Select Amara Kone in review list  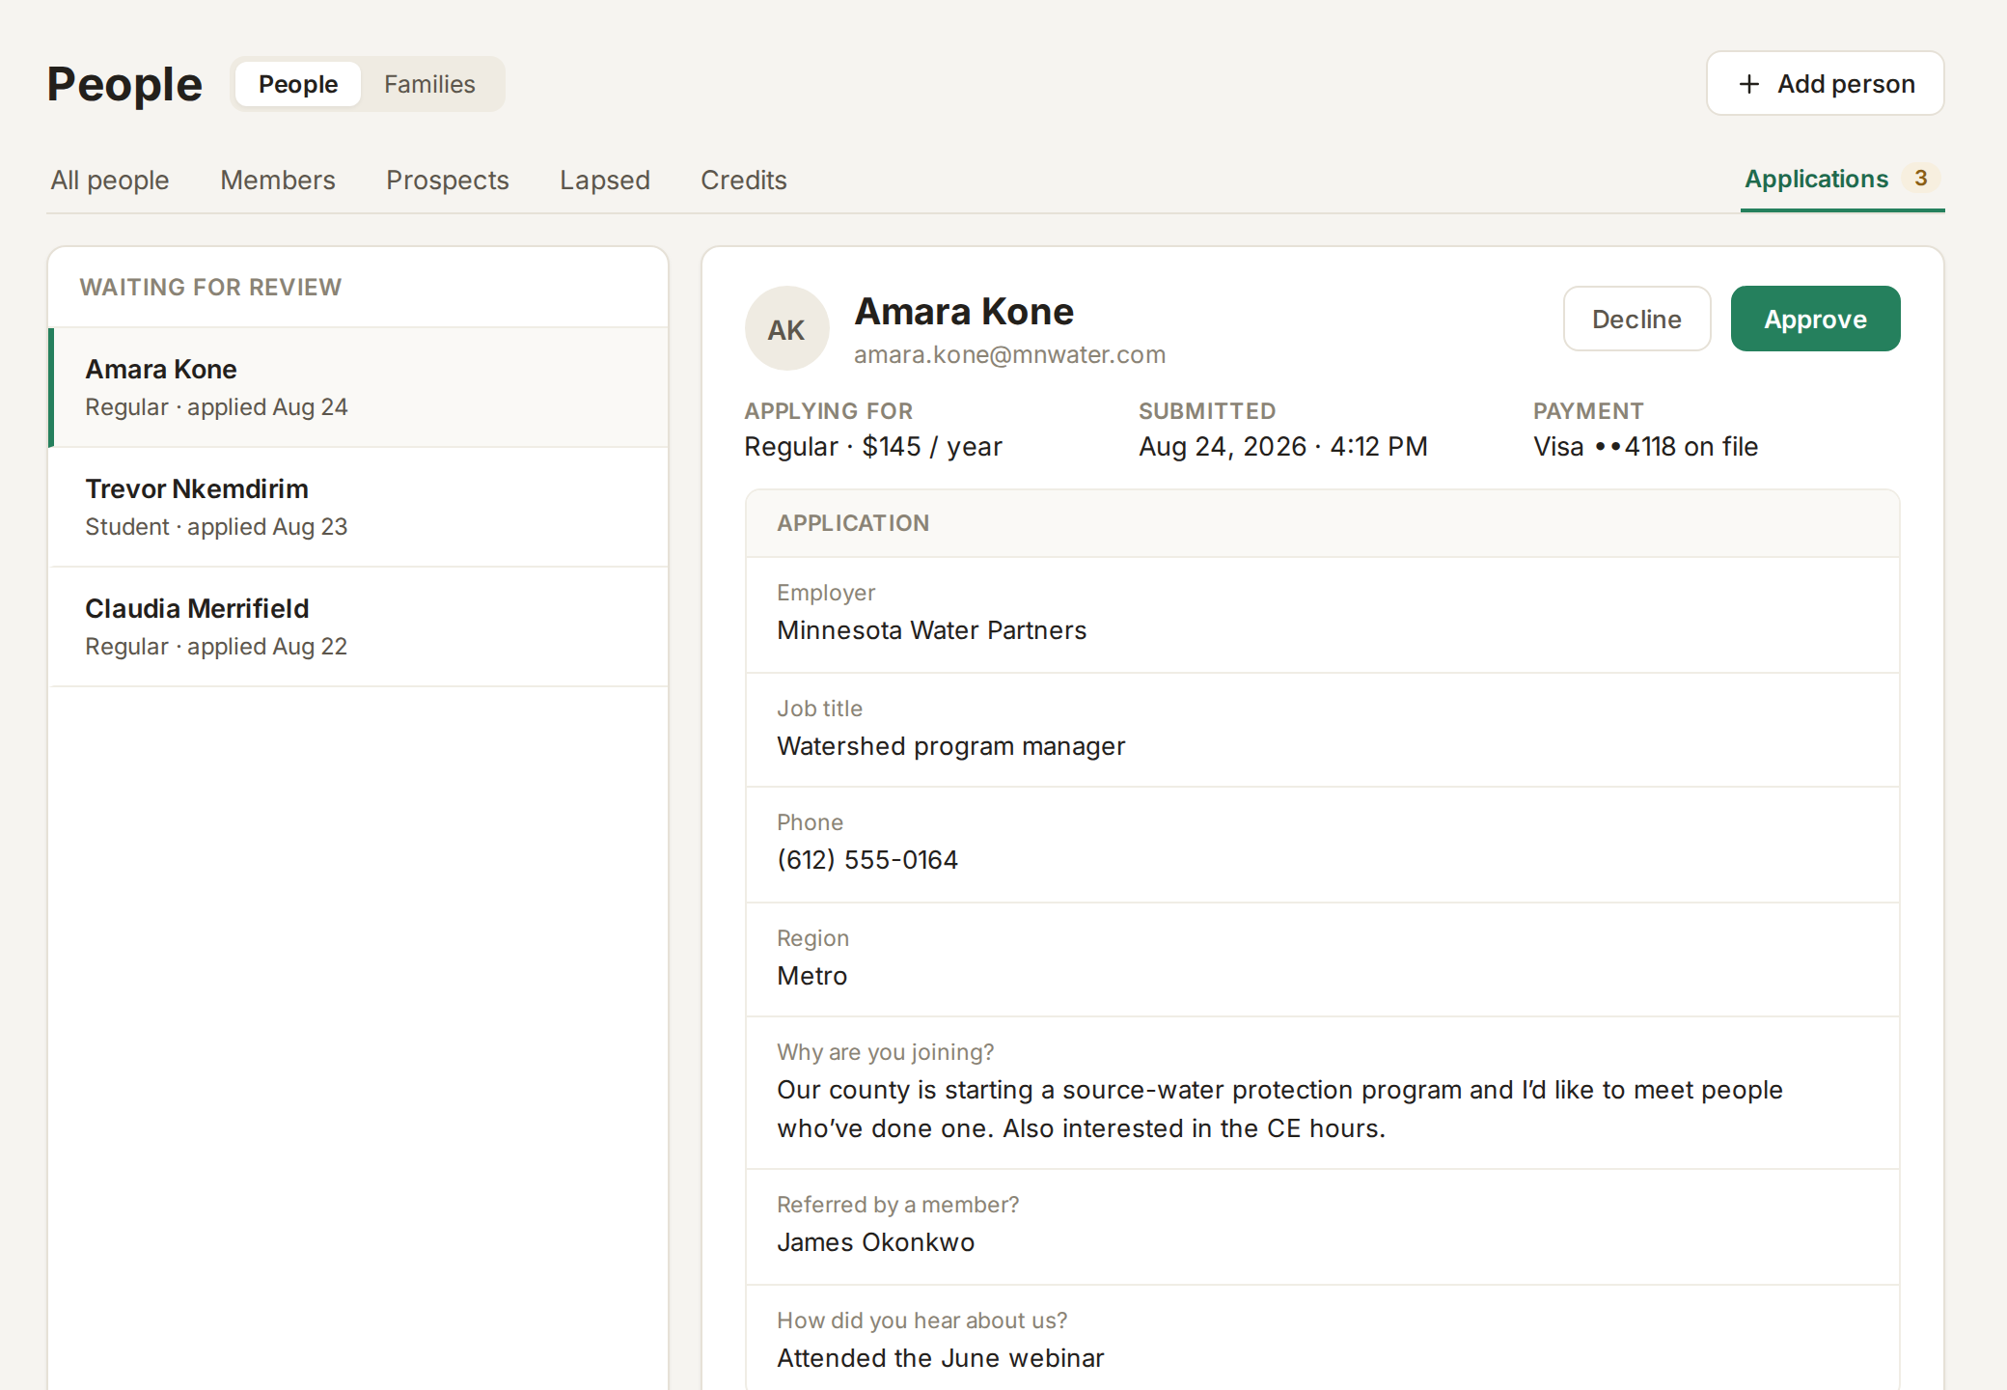[x=358, y=387]
